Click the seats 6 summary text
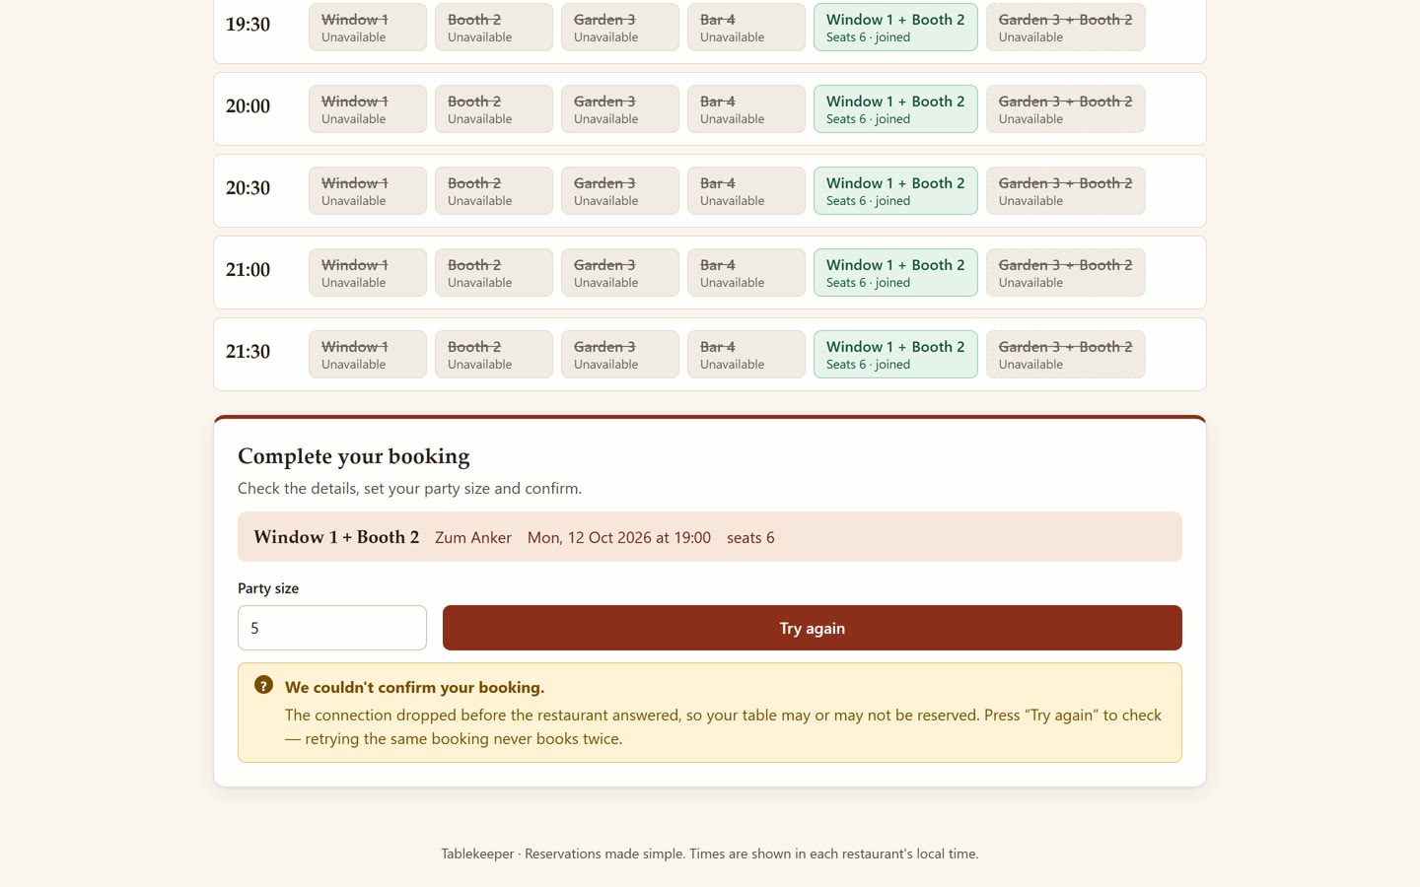 [750, 538]
